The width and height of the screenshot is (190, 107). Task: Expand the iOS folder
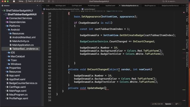pyautogui.click(x=7, y=53)
